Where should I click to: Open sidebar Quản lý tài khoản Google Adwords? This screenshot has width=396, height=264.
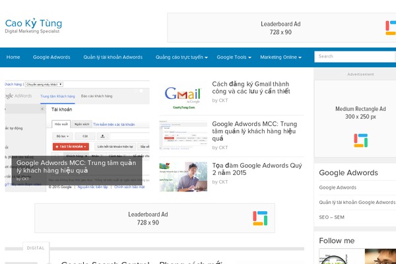[357, 203]
